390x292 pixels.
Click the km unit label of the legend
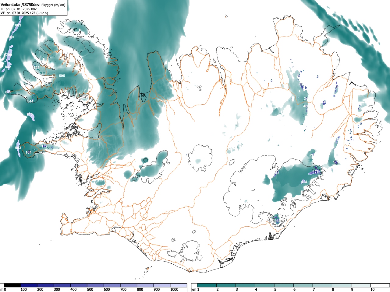194,290
